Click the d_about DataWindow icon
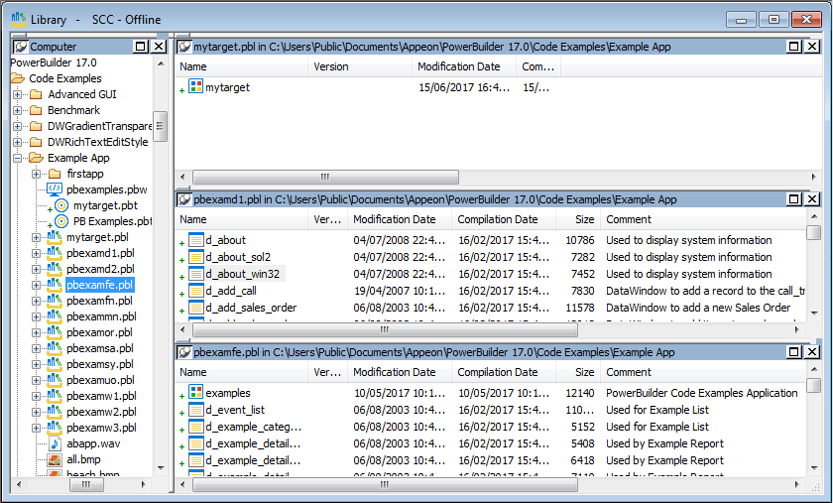 [x=195, y=240]
